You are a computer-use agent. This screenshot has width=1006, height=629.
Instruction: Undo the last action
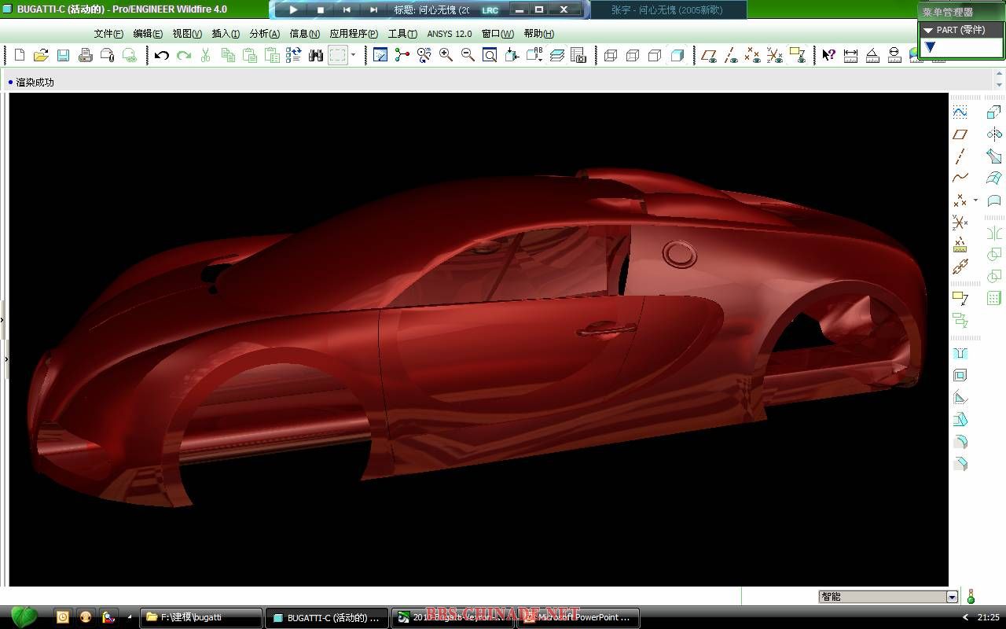pyautogui.click(x=162, y=55)
